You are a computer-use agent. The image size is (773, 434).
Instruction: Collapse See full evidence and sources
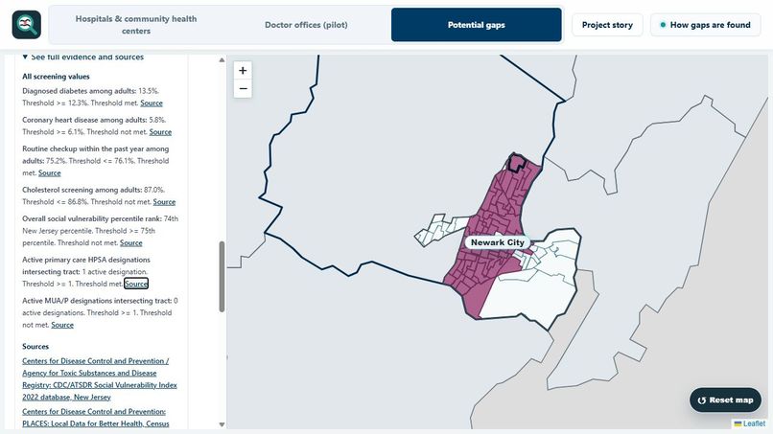pos(82,57)
